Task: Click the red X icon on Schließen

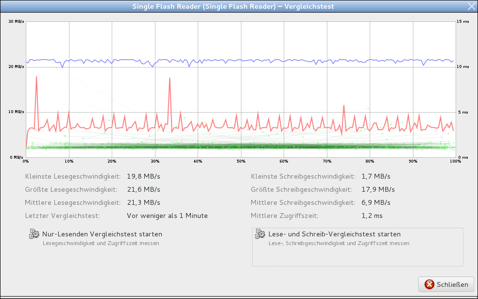Action: click(x=429, y=284)
